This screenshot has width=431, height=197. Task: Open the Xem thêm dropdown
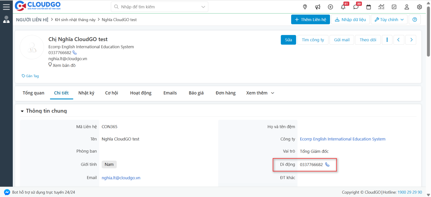(x=260, y=93)
